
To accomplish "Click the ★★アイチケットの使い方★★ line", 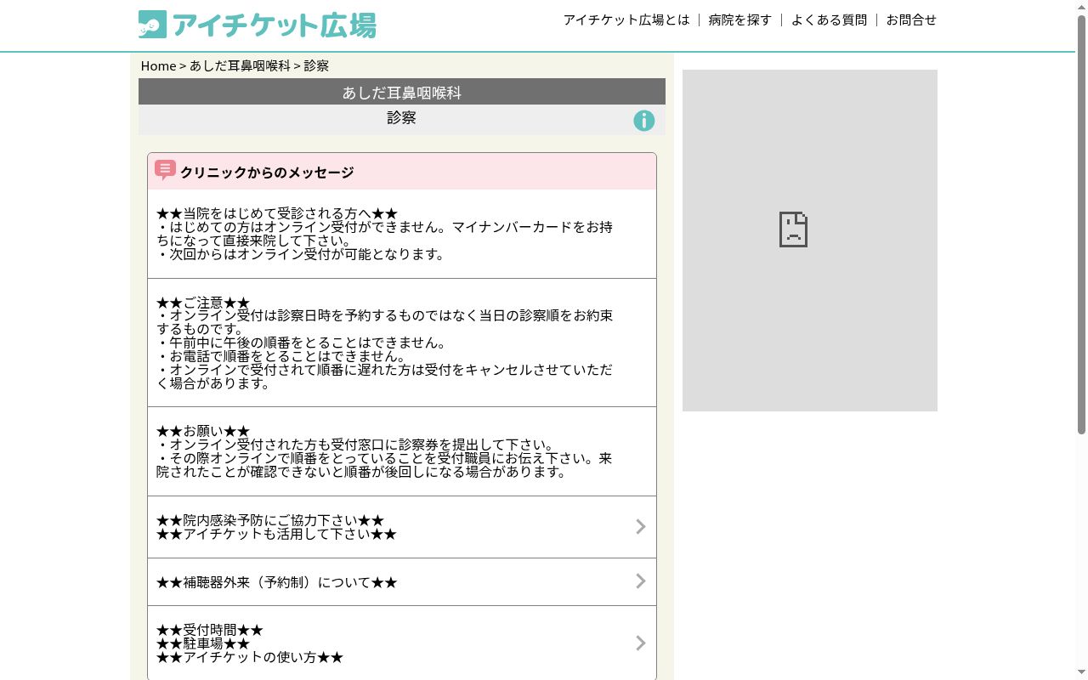I will (250, 657).
